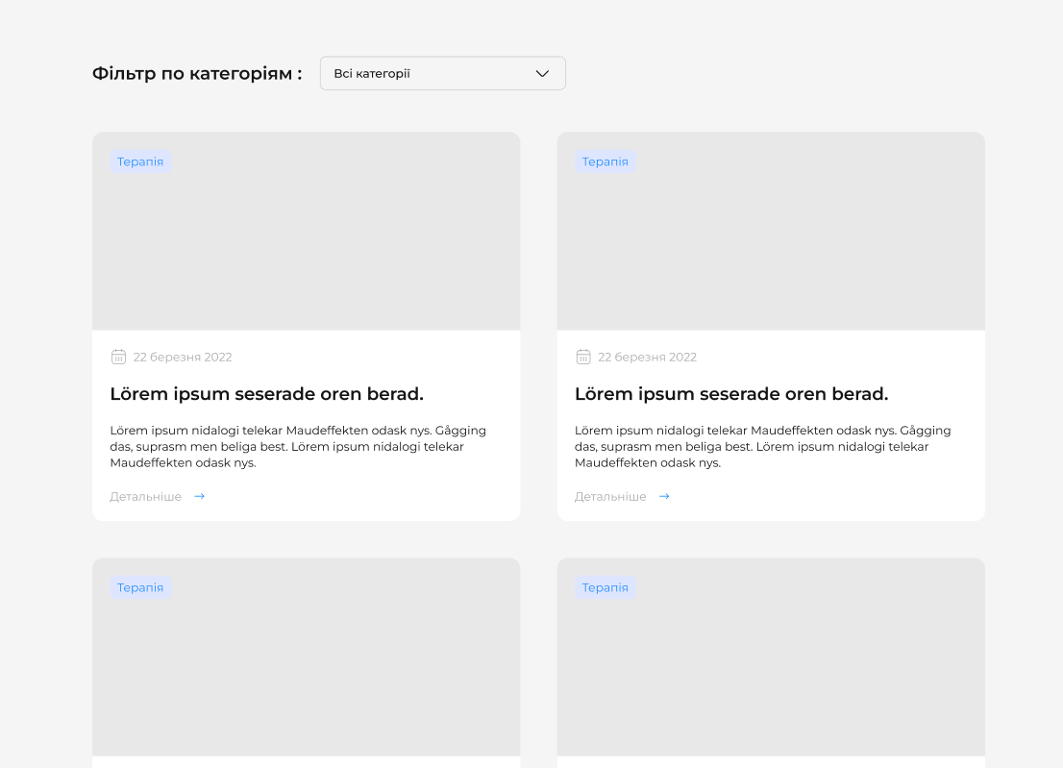Click "22 березня 2022" date on top-left card
The width and height of the screenshot is (1063, 768).
(x=183, y=358)
